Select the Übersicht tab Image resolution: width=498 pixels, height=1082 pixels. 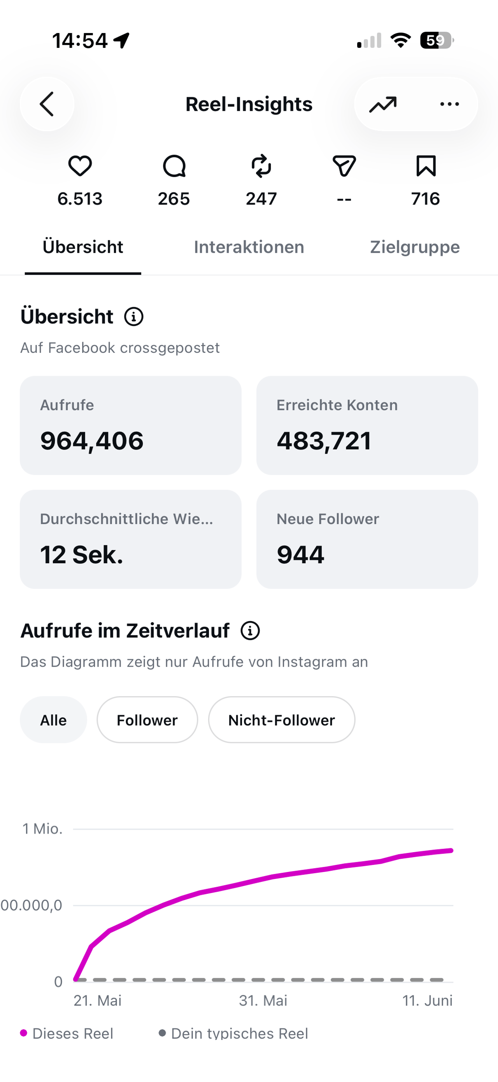point(83,247)
